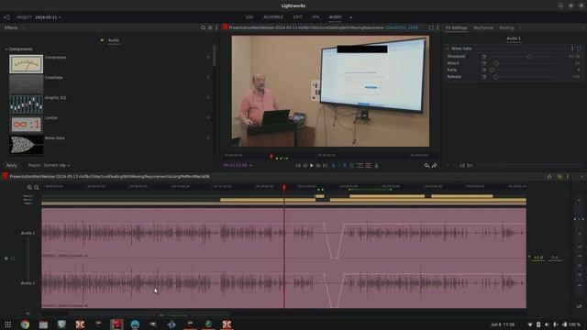Select the Audio effects category tab

[114, 40]
